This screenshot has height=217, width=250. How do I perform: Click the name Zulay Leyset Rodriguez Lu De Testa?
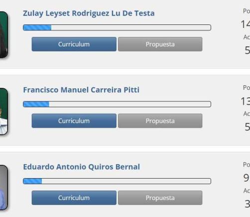tap(89, 13)
